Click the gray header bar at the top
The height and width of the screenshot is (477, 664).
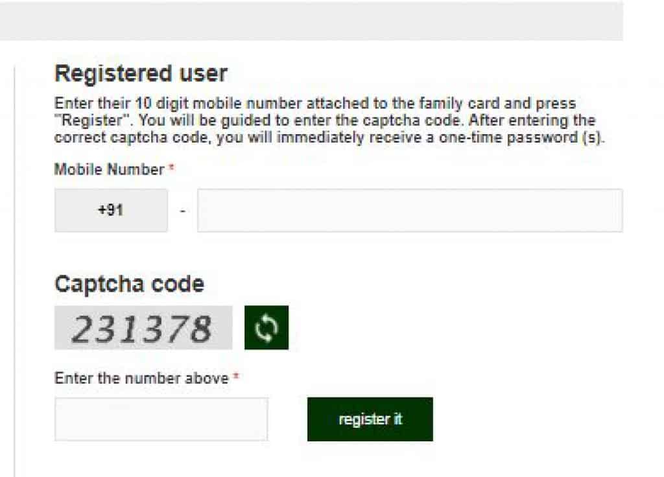coord(311,20)
